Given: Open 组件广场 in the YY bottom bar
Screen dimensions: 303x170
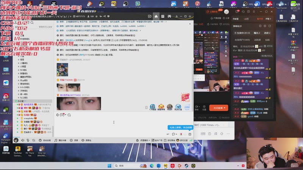Looking at the screenshot, I should click(x=157, y=140).
